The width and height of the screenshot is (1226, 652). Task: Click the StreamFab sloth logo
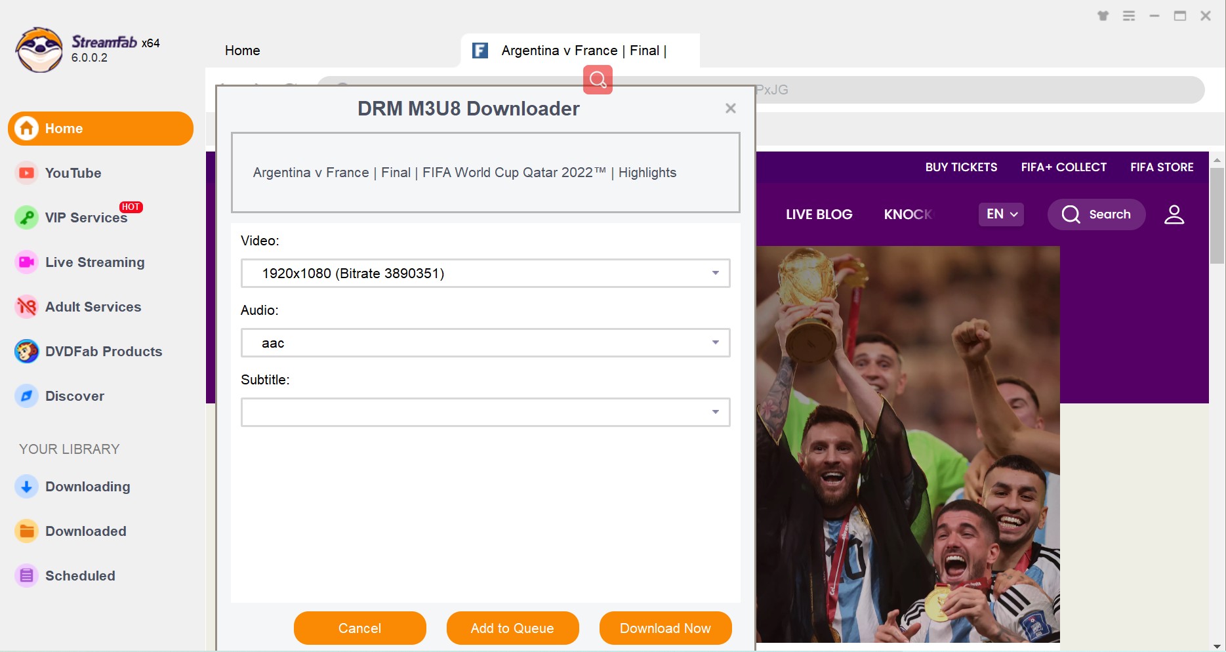click(x=39, y=50)
